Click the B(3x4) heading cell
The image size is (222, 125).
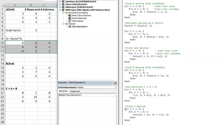pyautogui.click(x=15, y=64)
